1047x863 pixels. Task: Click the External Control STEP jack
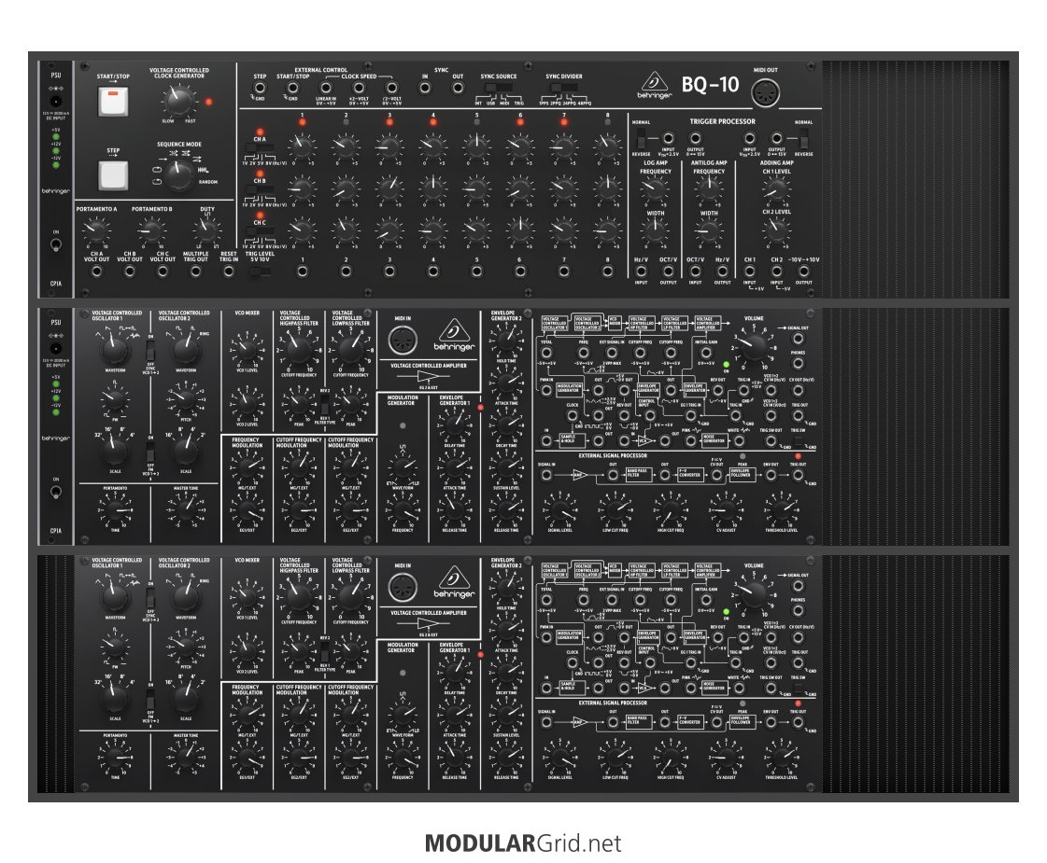[260, 88]
